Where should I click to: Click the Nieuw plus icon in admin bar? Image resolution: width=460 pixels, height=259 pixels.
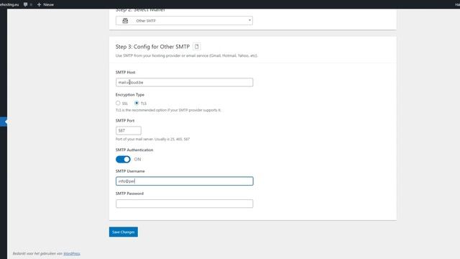point(39,4)
